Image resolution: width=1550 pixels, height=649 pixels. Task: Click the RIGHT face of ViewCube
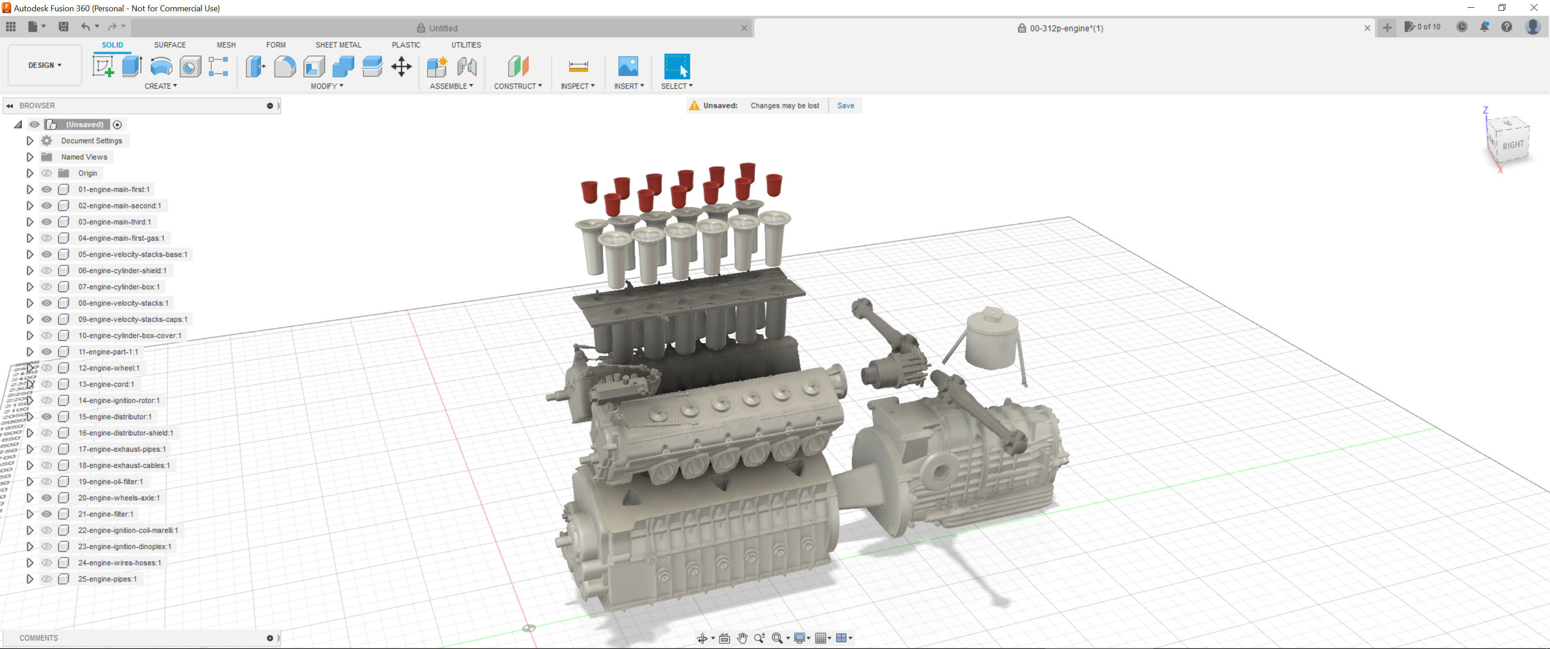point(1512,145)
